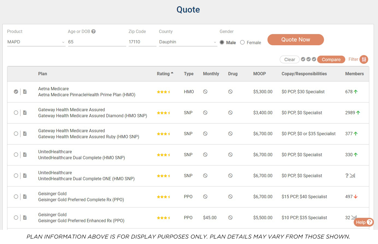
Task: Click the Filter text link
Action: pos(353,59)
